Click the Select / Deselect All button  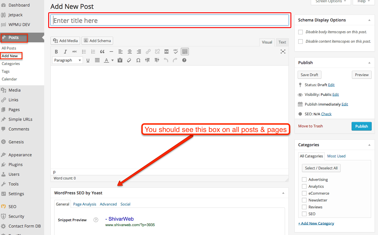[321, 168]
